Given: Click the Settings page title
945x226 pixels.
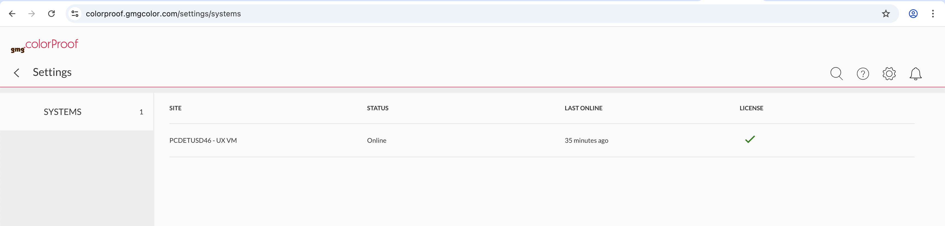Looking at the screenshot, I should (x=52, y=72).
